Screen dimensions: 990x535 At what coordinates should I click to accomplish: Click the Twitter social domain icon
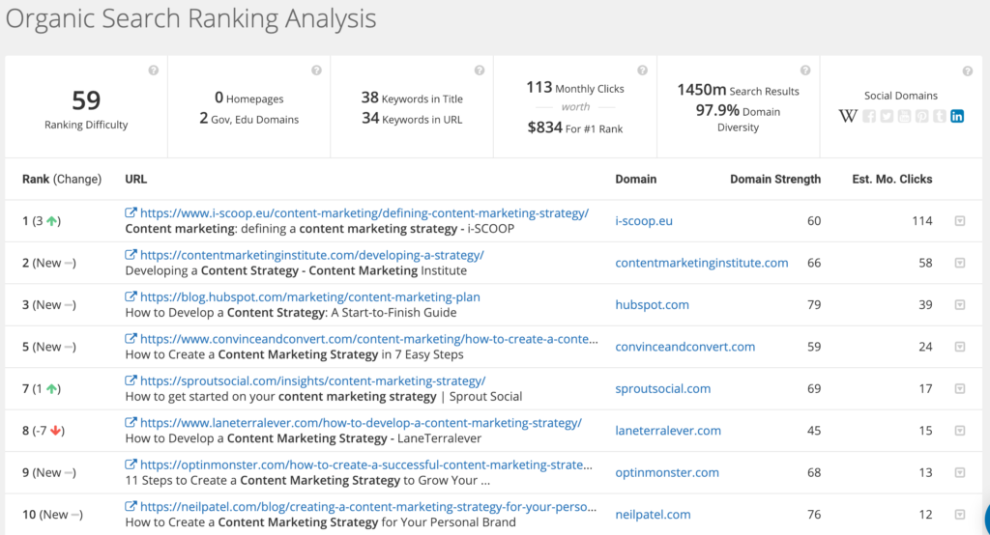[888, 116]
